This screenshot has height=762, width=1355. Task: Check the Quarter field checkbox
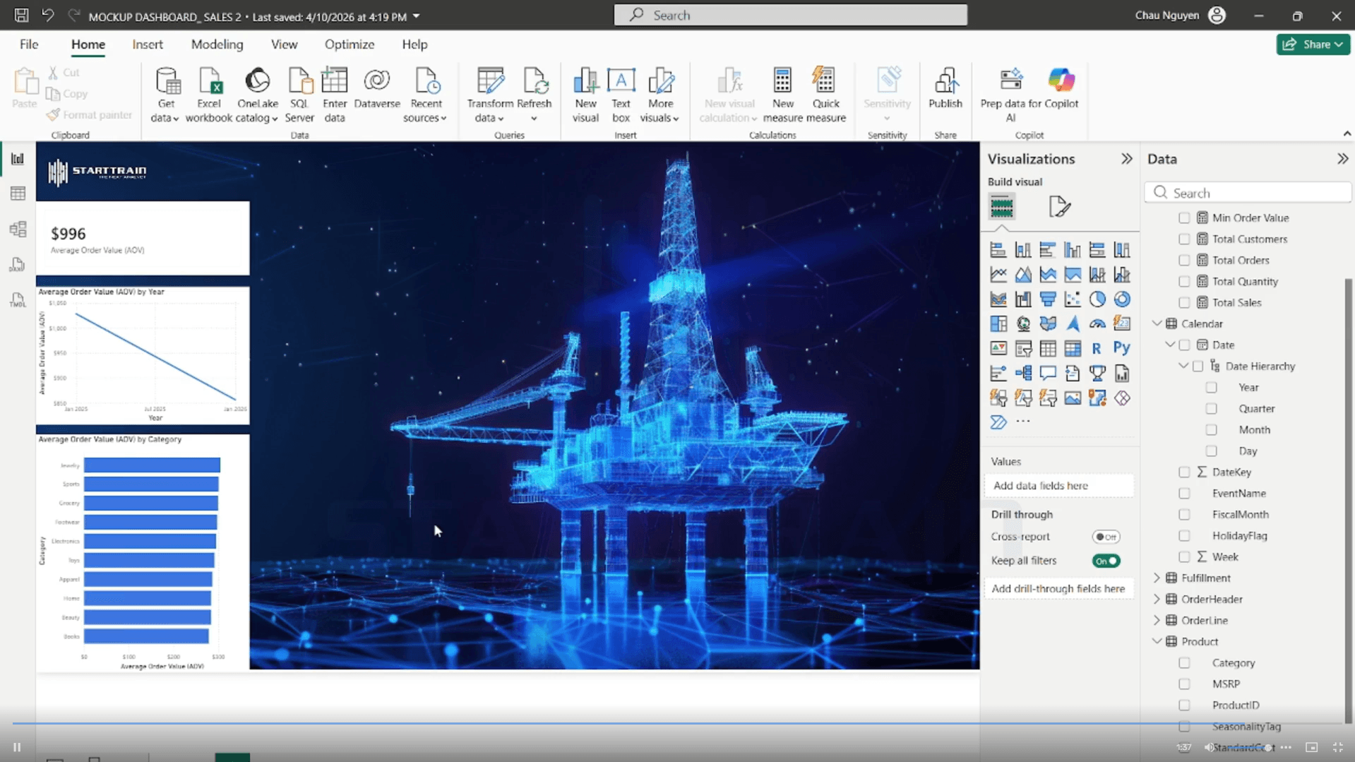[x=1211, y=409]
